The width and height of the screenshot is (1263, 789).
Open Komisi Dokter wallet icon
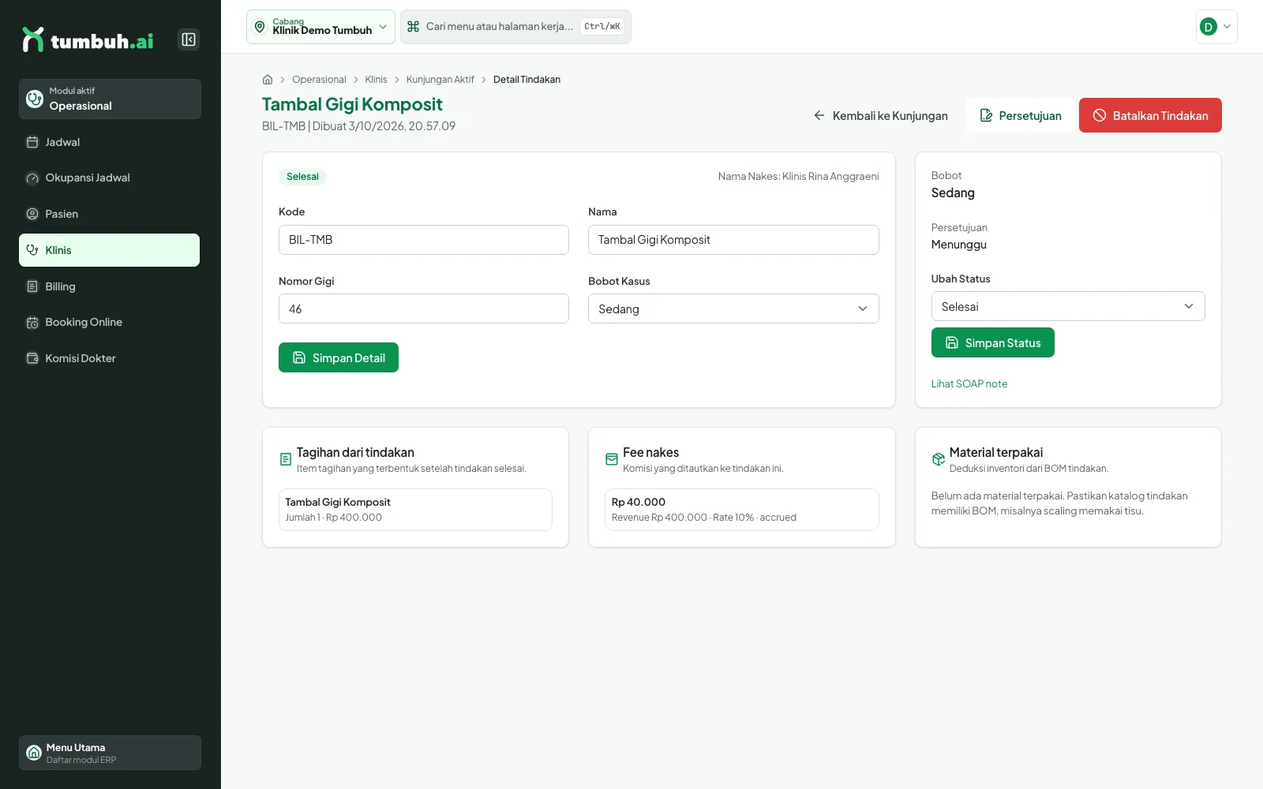tap(32, 358)
